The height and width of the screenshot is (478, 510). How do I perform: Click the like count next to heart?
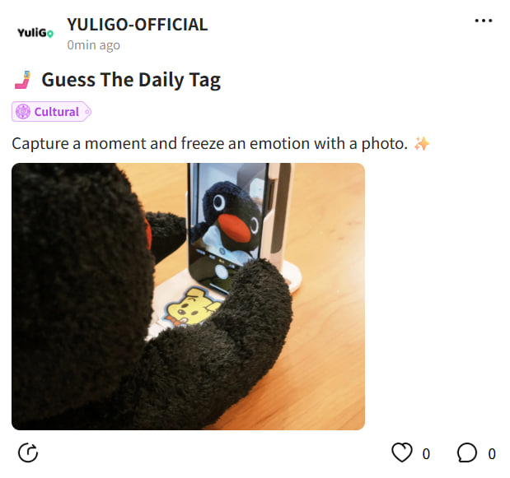426,453
